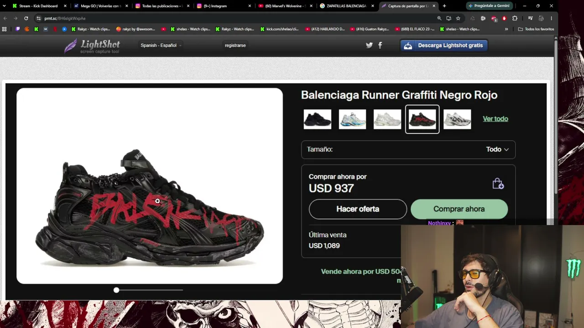The width and height of the screenshot is (584, 328).
Task: Expand the Tamaño size dropdown
Action: click(x=408, y=149)
